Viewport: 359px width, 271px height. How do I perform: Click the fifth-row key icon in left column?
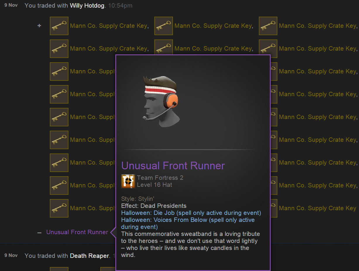pyautogui.click(x=59, y=117)
